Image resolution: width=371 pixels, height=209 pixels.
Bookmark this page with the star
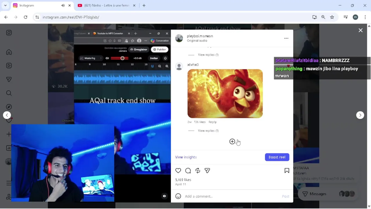[332, 17]
